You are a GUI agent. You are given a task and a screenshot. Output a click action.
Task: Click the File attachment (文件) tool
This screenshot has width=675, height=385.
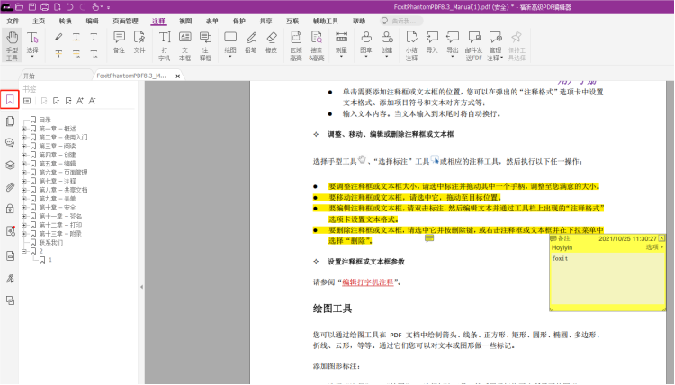click(139, 42)
